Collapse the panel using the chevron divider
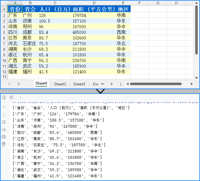This screenshot has width=200, height=181. coord(100,91)
